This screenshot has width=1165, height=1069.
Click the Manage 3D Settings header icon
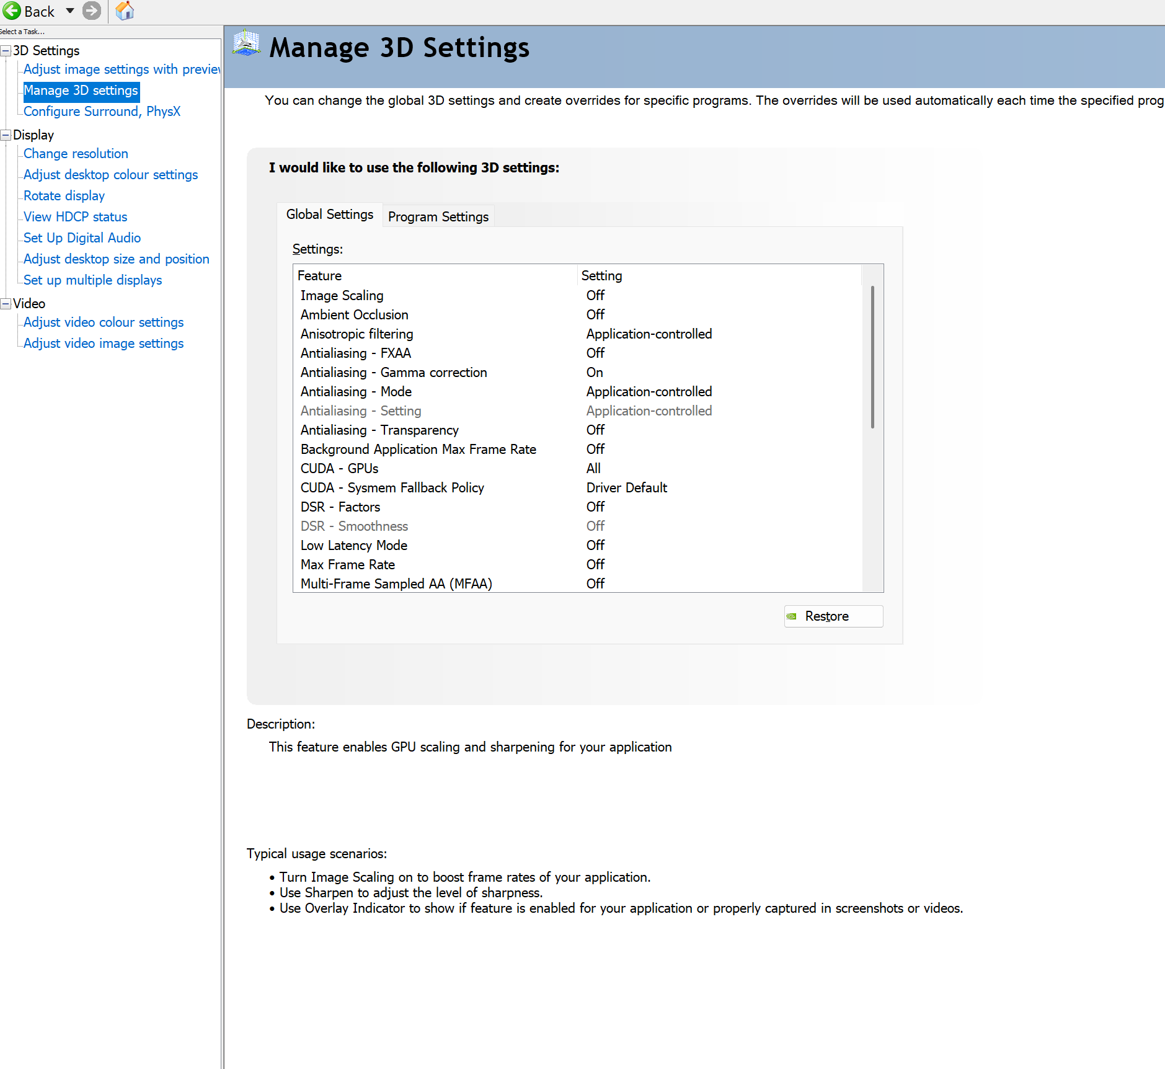tap(246, 45)
